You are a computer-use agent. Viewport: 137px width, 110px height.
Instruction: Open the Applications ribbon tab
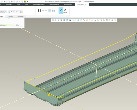[68, 5]
